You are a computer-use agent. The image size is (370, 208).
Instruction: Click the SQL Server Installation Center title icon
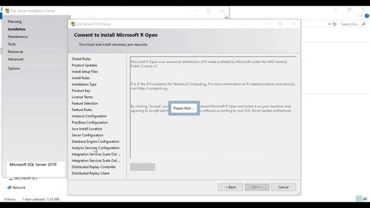coord(8,10)
